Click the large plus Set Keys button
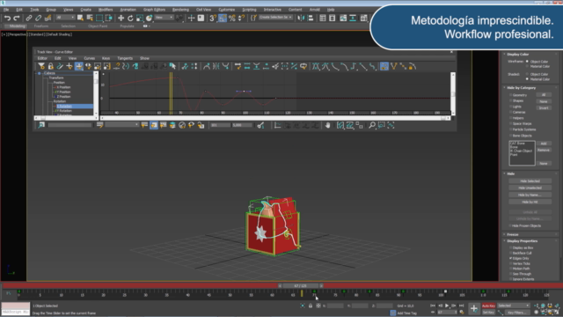The image size is (563, 317). tap(474, 308)
